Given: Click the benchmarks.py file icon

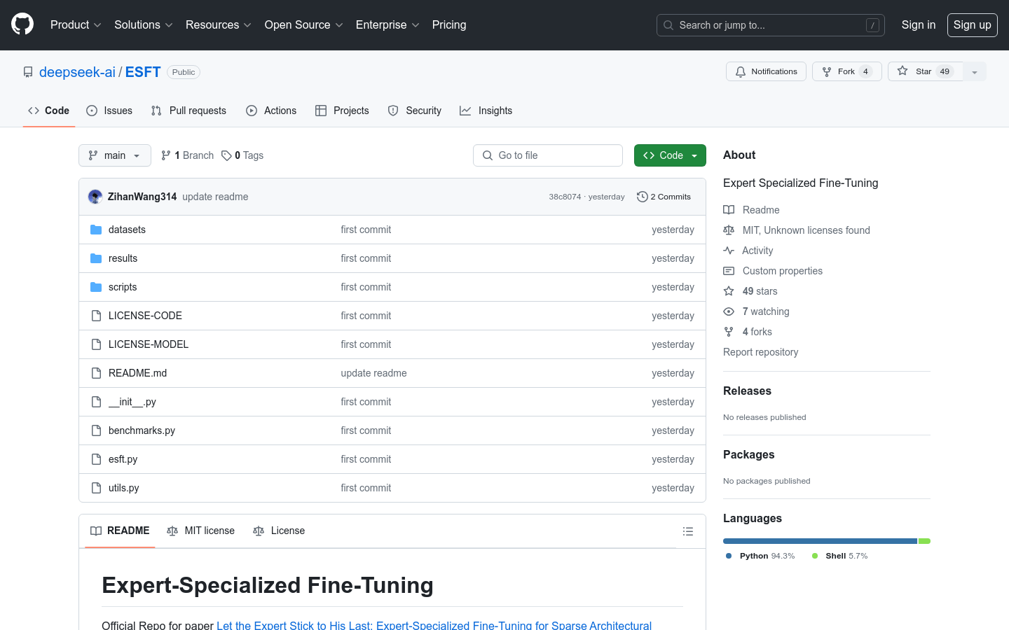Looking at the screenshot, I should pyautogui.click(x=96, y=430).
